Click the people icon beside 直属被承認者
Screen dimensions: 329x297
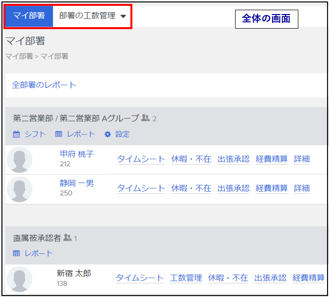(67, 238)
